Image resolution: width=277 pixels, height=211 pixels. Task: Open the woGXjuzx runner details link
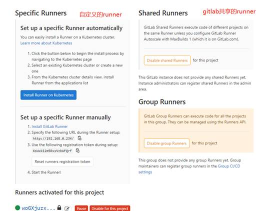pyautogui.click(x=38, y=208)
